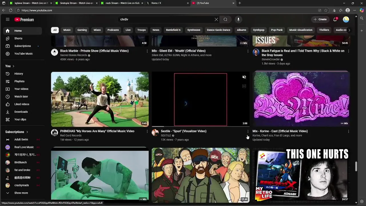The image size is (366, 206).
Task: Open options menu for Silent EM mix
Action: (x=248, y=51)
